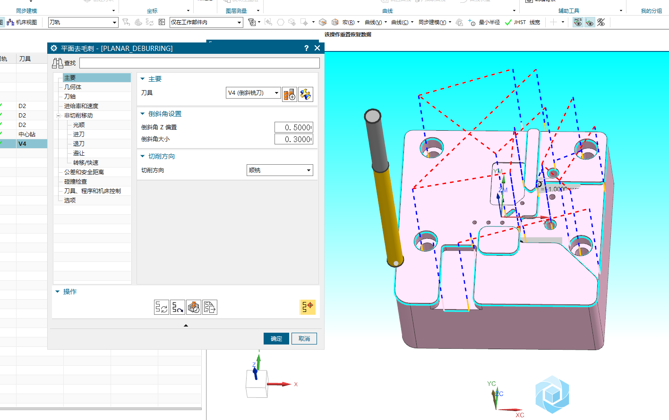Click the 取消 button
Screen dimensions: 669x420
pyautogui.click(x=304, y=339)
